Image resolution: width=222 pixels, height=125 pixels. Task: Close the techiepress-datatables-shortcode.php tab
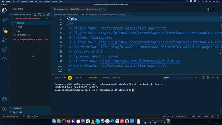104,9
